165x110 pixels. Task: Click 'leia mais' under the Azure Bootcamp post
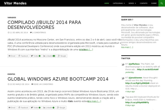pos(94,101)
